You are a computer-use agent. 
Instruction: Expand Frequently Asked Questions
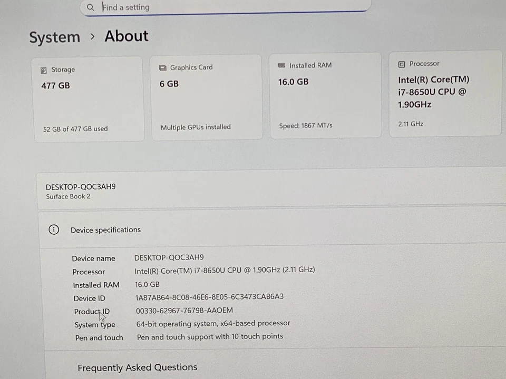(137, 367)
